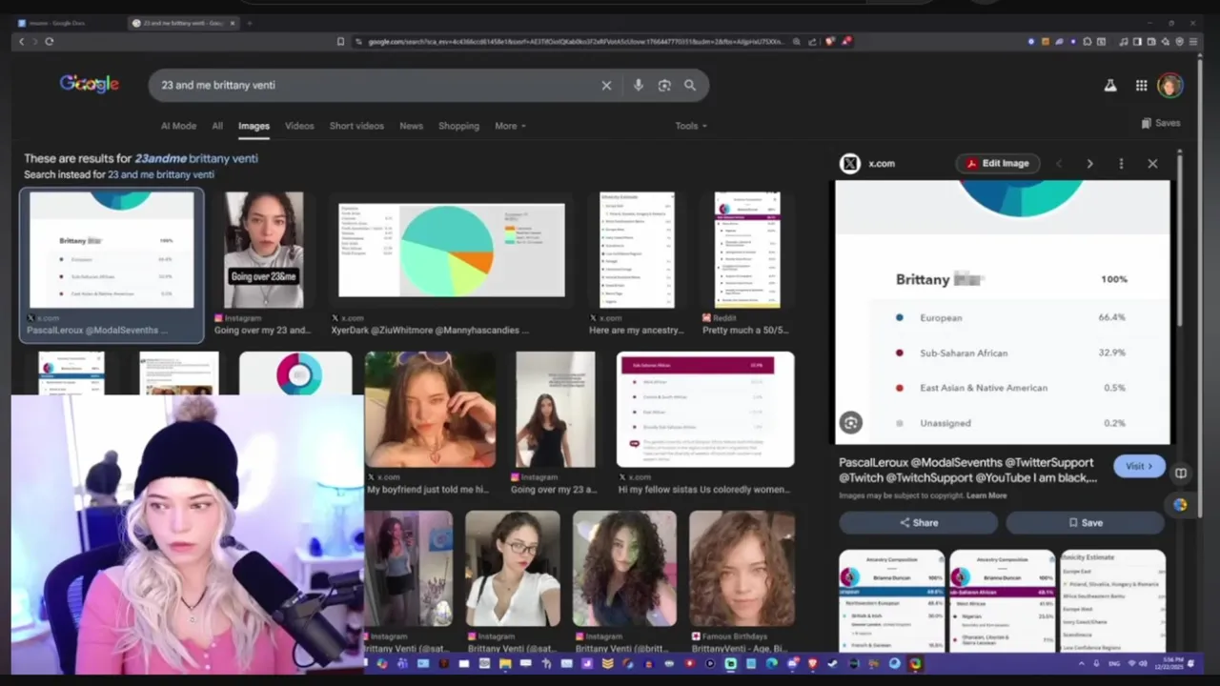Open the Chrome icon in the taskbar
Image resolution: width=1220 pixels, height=686 pixels.
pyautogui.click(x=915, y=663)
